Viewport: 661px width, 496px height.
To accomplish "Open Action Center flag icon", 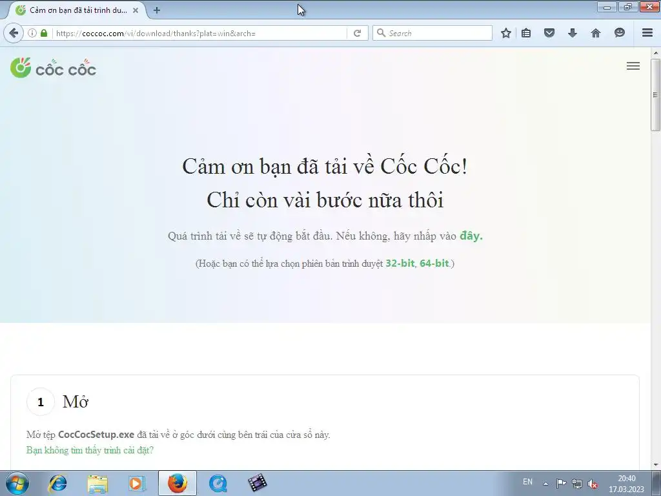I will pos(561,483).
